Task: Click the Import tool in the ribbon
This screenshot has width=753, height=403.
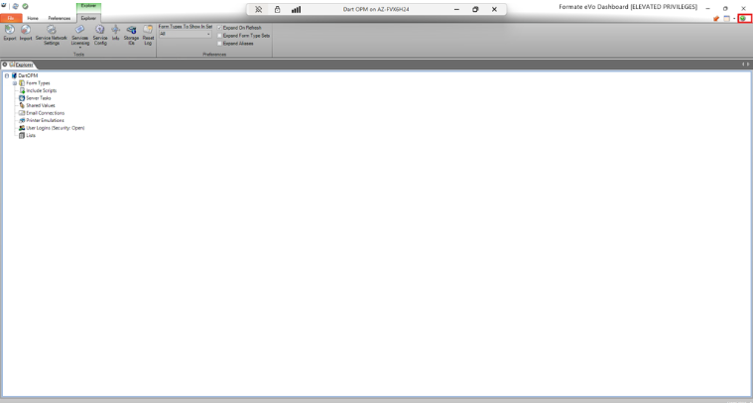Action: click(26, 33)
